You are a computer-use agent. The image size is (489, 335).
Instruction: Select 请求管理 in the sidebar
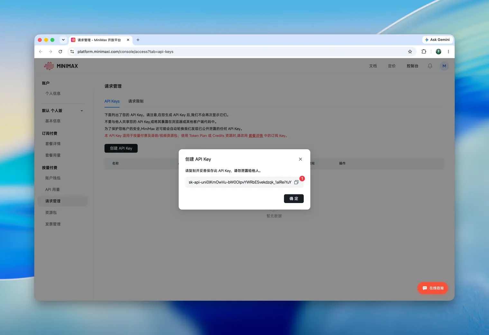click(x=62, y=201)
